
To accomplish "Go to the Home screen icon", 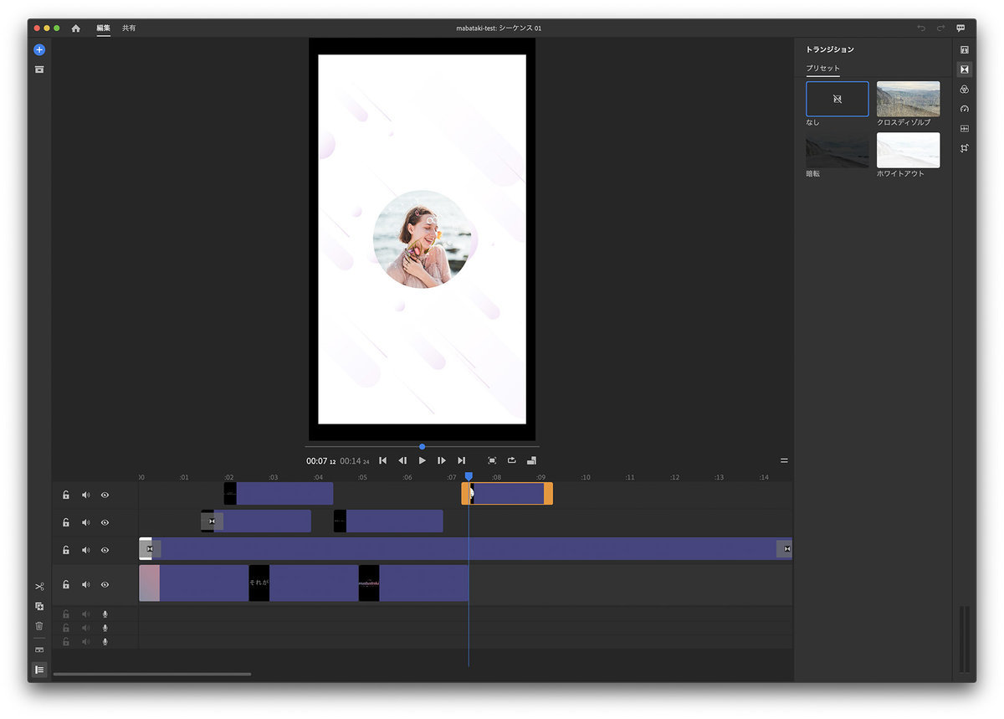I will 76,28.
